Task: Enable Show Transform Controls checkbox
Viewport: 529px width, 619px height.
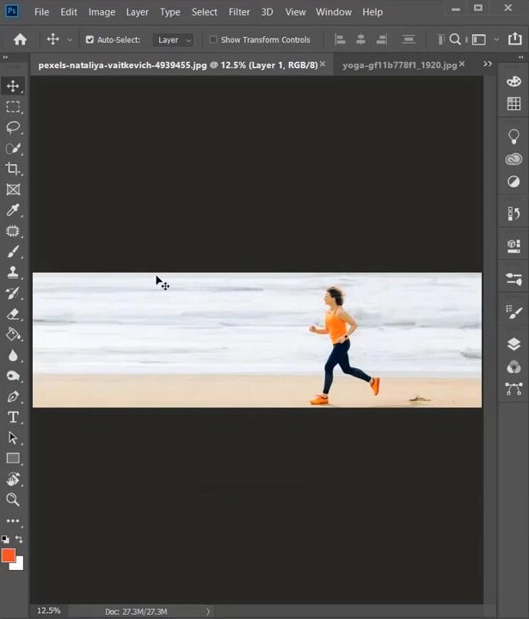Action: pos(213,40)
